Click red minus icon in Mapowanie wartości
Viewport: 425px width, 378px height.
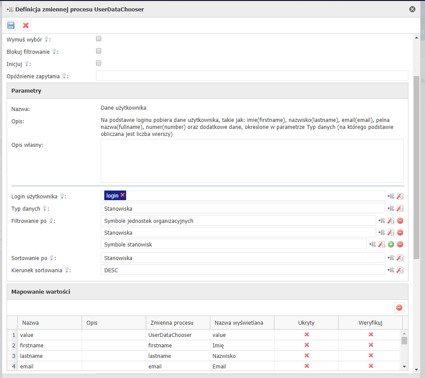coord(399,308)
